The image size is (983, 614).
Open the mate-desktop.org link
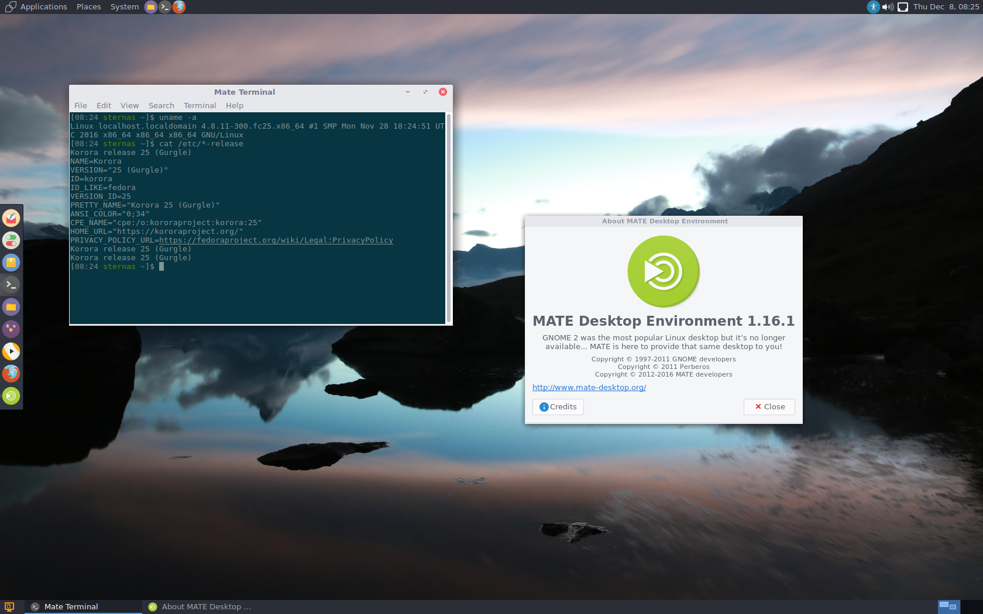[x=589, y=388]
